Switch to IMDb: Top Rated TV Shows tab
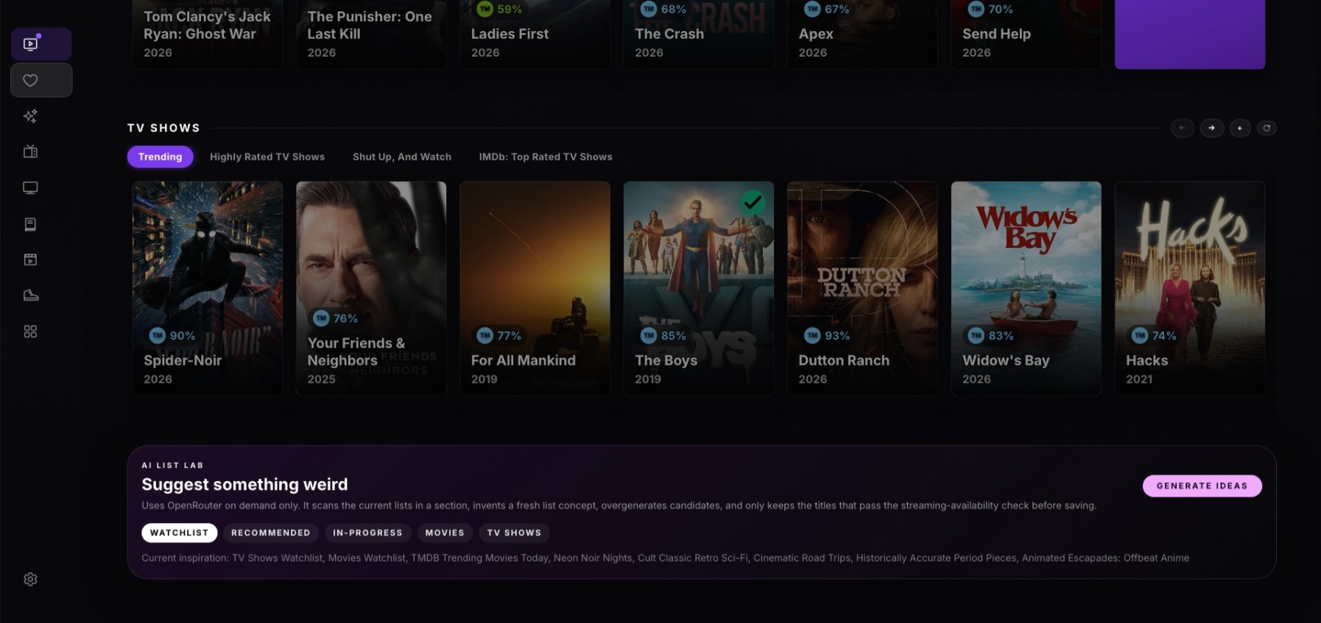The width and height of the screenshot is (1321, 623). pyautogui.click(x=546, y=157)
